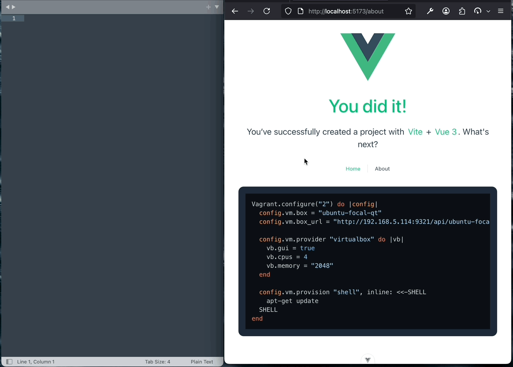The image size is (513, 367).
Task: Reload the current page
Action: click(x=267, y=11)
